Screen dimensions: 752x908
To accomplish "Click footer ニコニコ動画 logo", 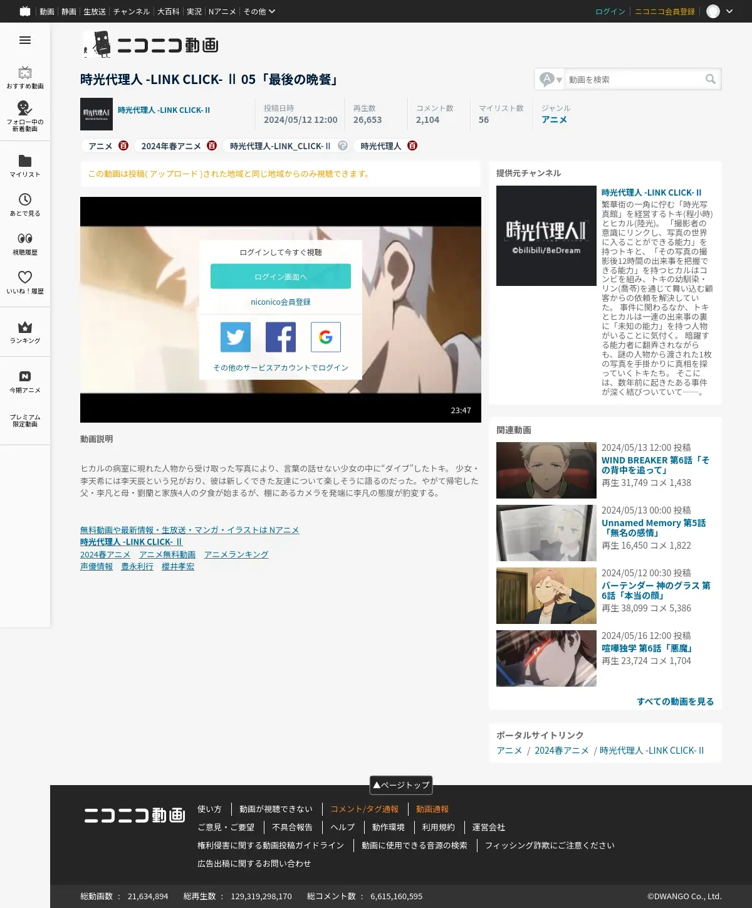I will pos(135,815).
